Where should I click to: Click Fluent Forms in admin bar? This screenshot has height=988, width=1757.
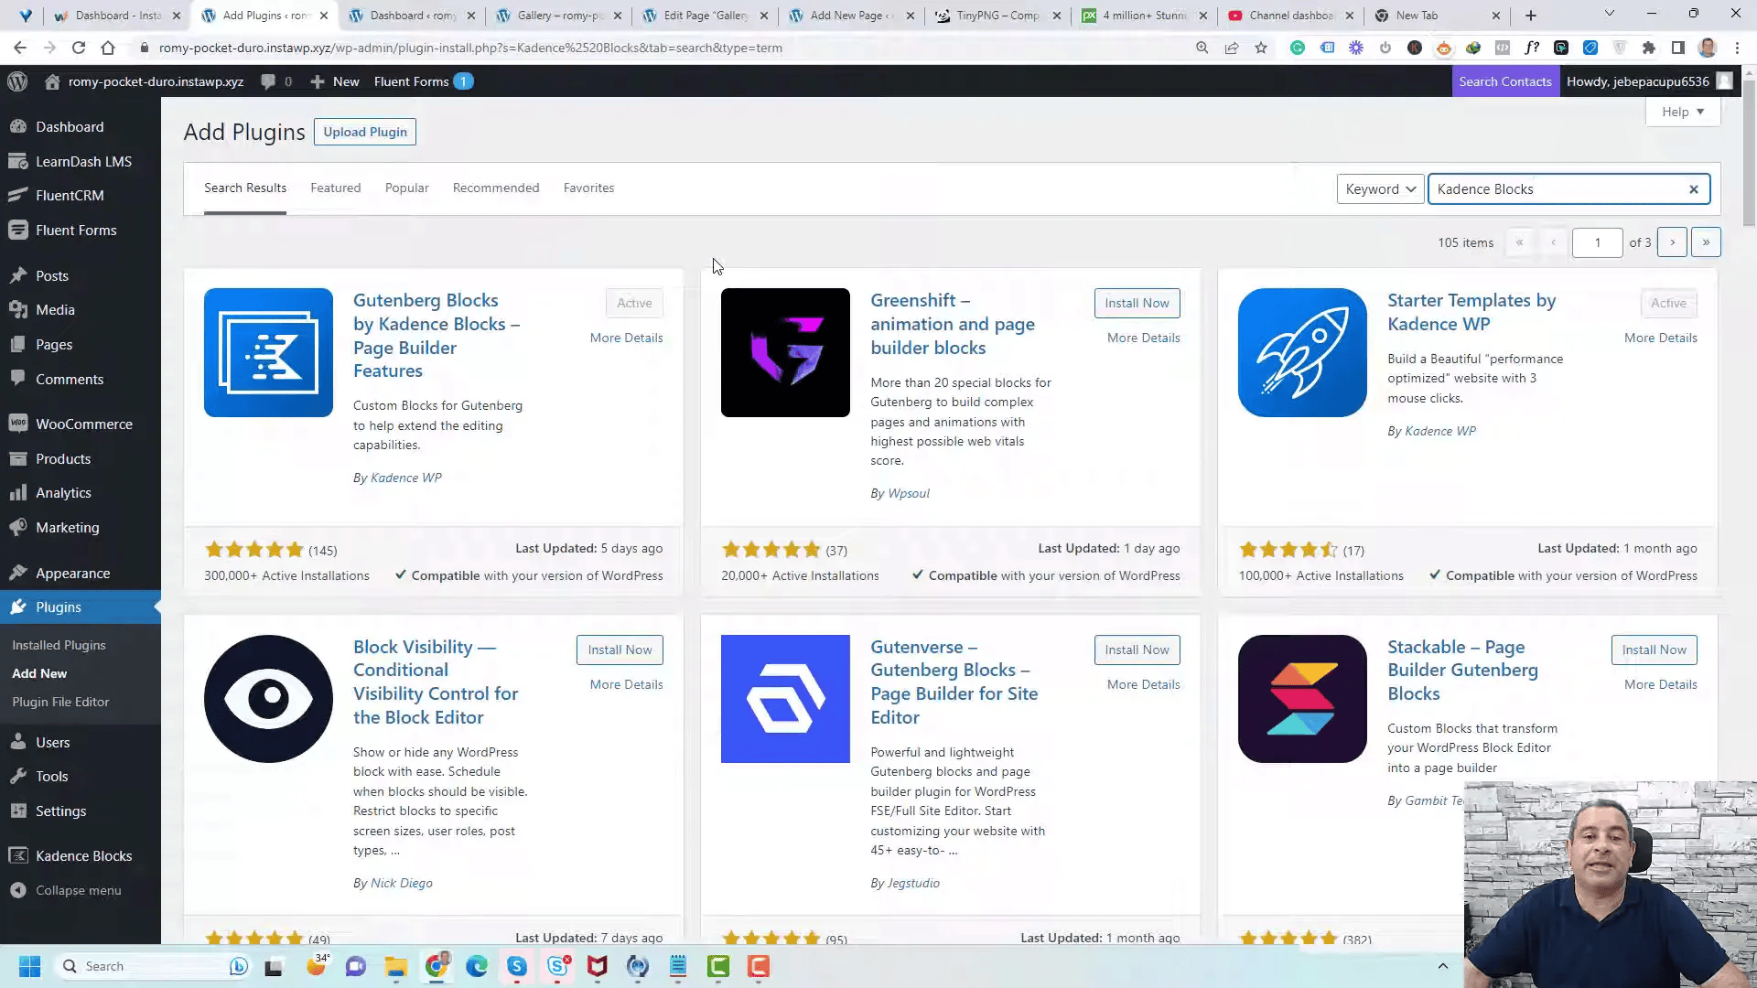pyautogui.click(x=411, y=81)
